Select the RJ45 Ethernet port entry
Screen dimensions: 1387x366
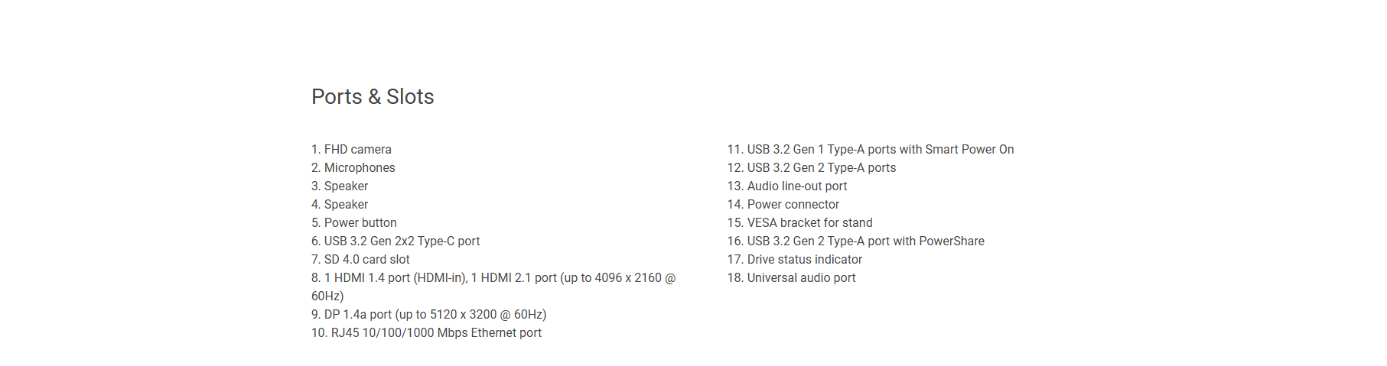click(426, 333)
